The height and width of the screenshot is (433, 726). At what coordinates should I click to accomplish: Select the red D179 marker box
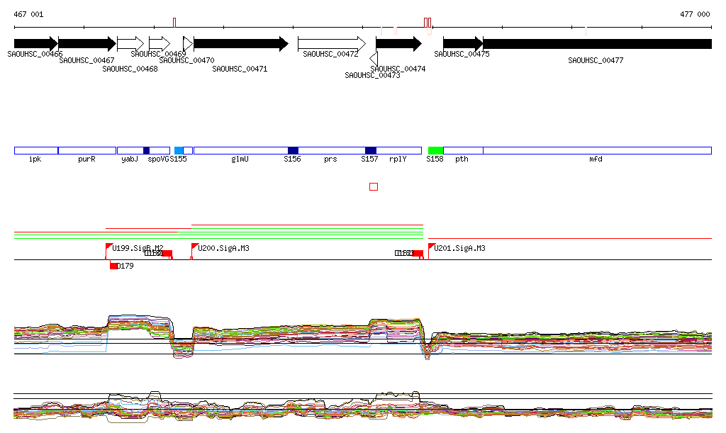click(x=113, y=266)
